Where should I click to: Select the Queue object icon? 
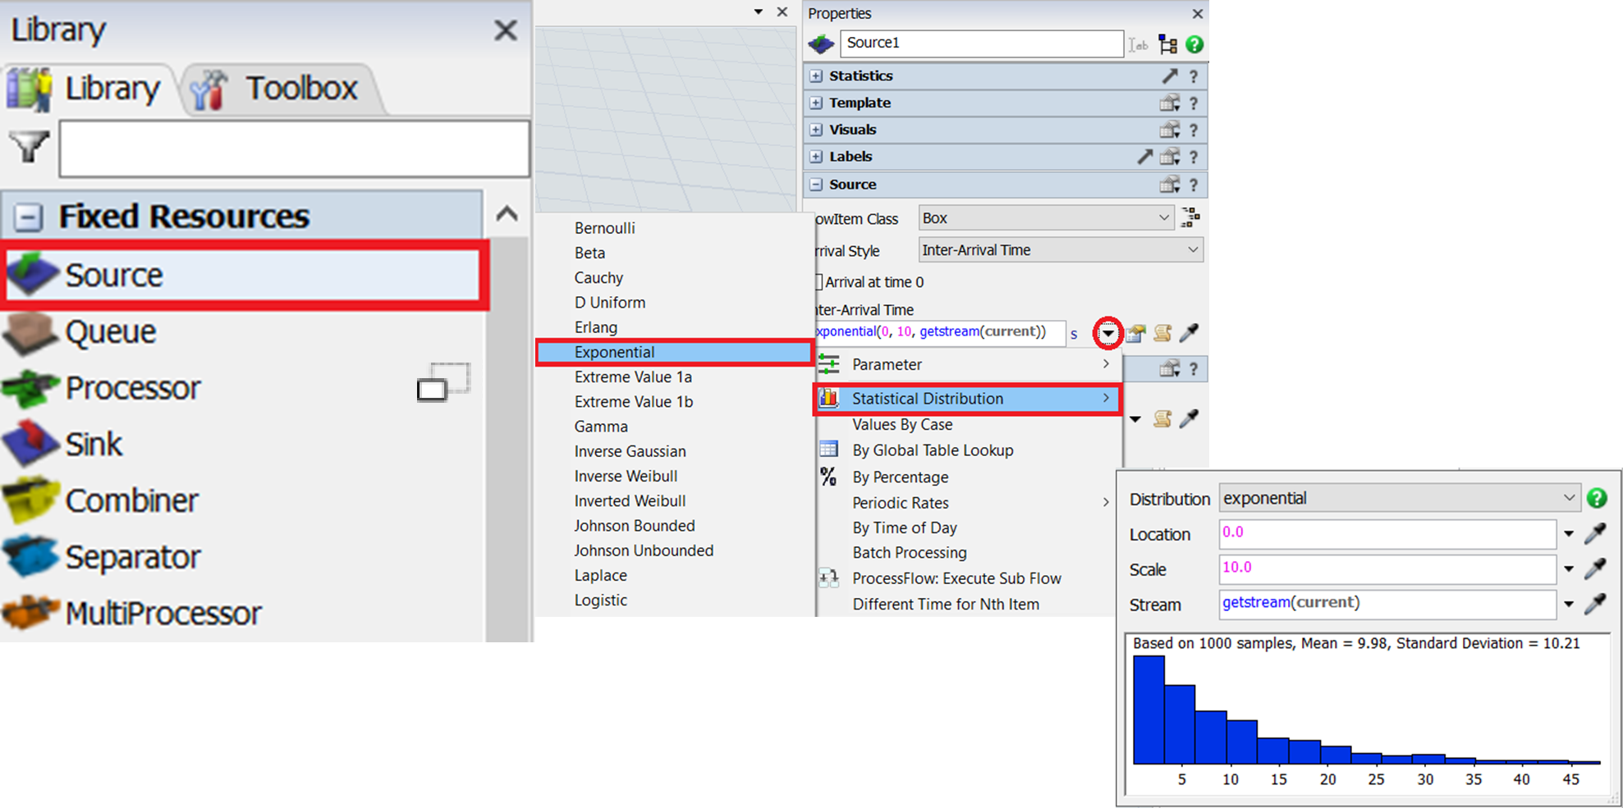[31, 333]
